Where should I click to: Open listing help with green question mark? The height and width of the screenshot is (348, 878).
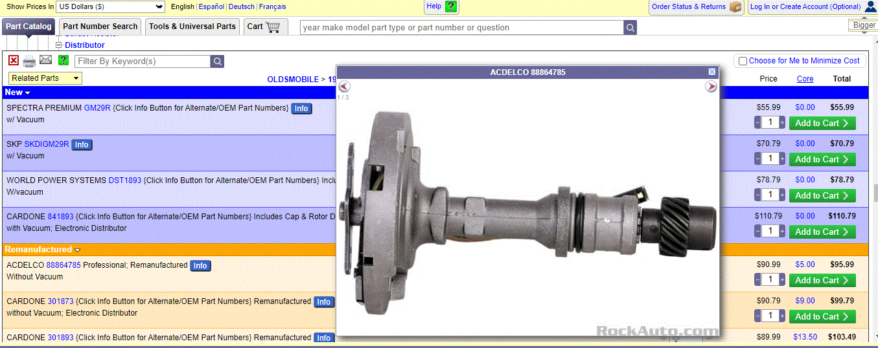[64, 60]
